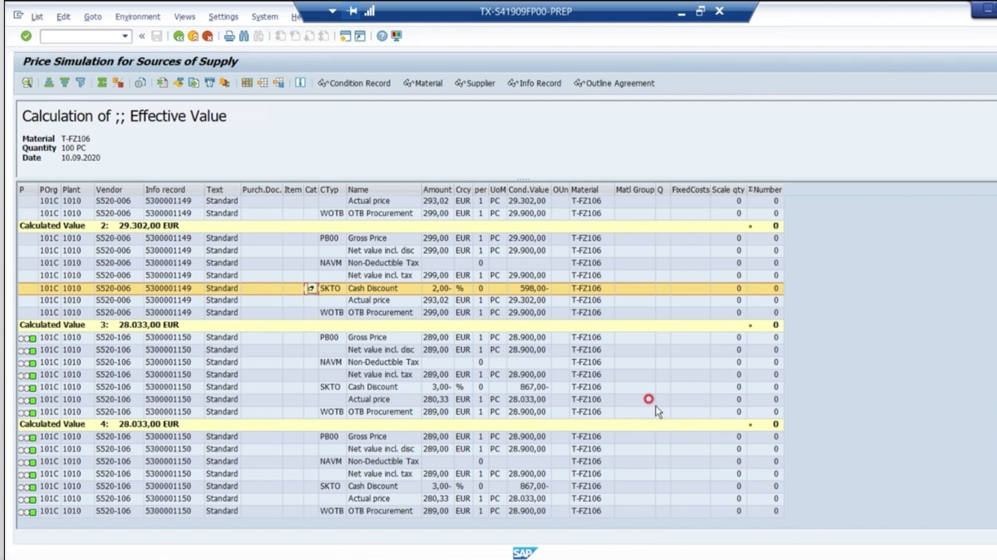Image resolution: width=997 pixels, height=560 pixels.
Task: Open the List menu
Action: click(x=37, y=16)
